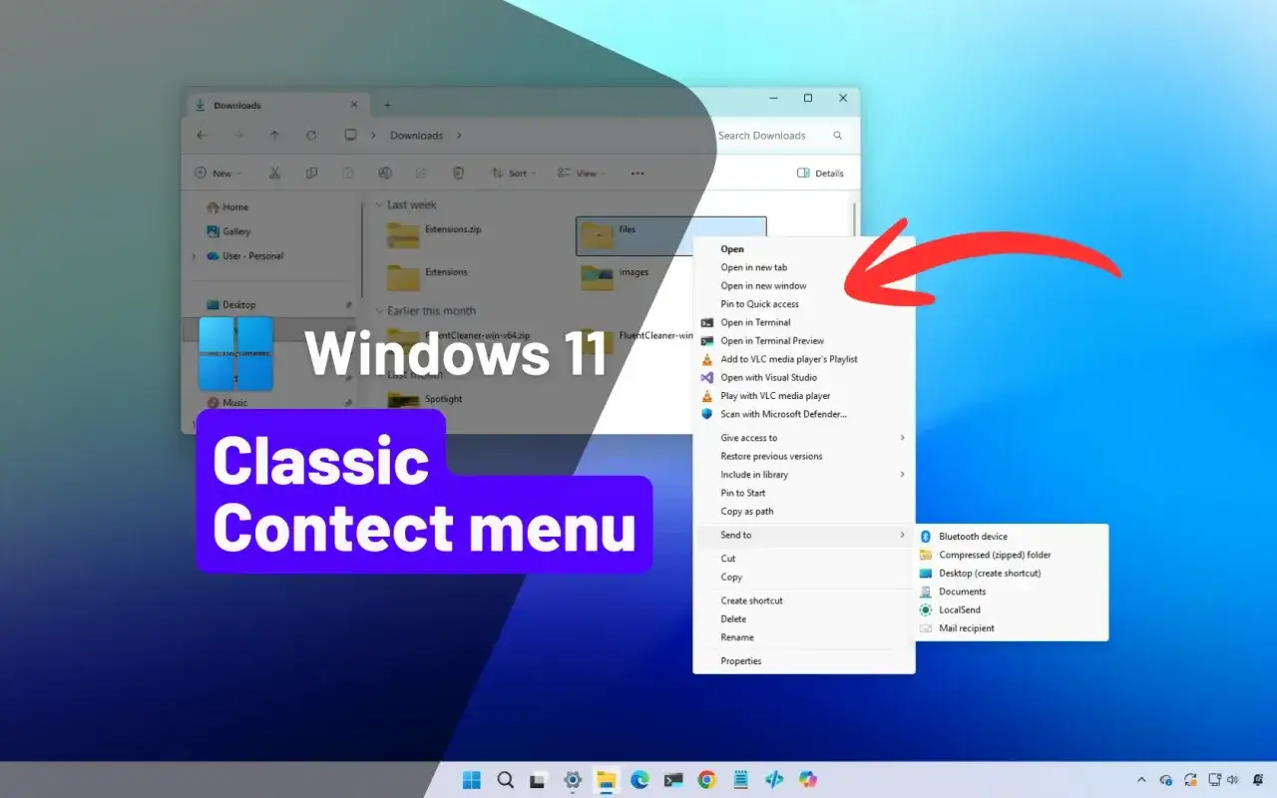Open Windows Start button on taskbar

point(472,780)
